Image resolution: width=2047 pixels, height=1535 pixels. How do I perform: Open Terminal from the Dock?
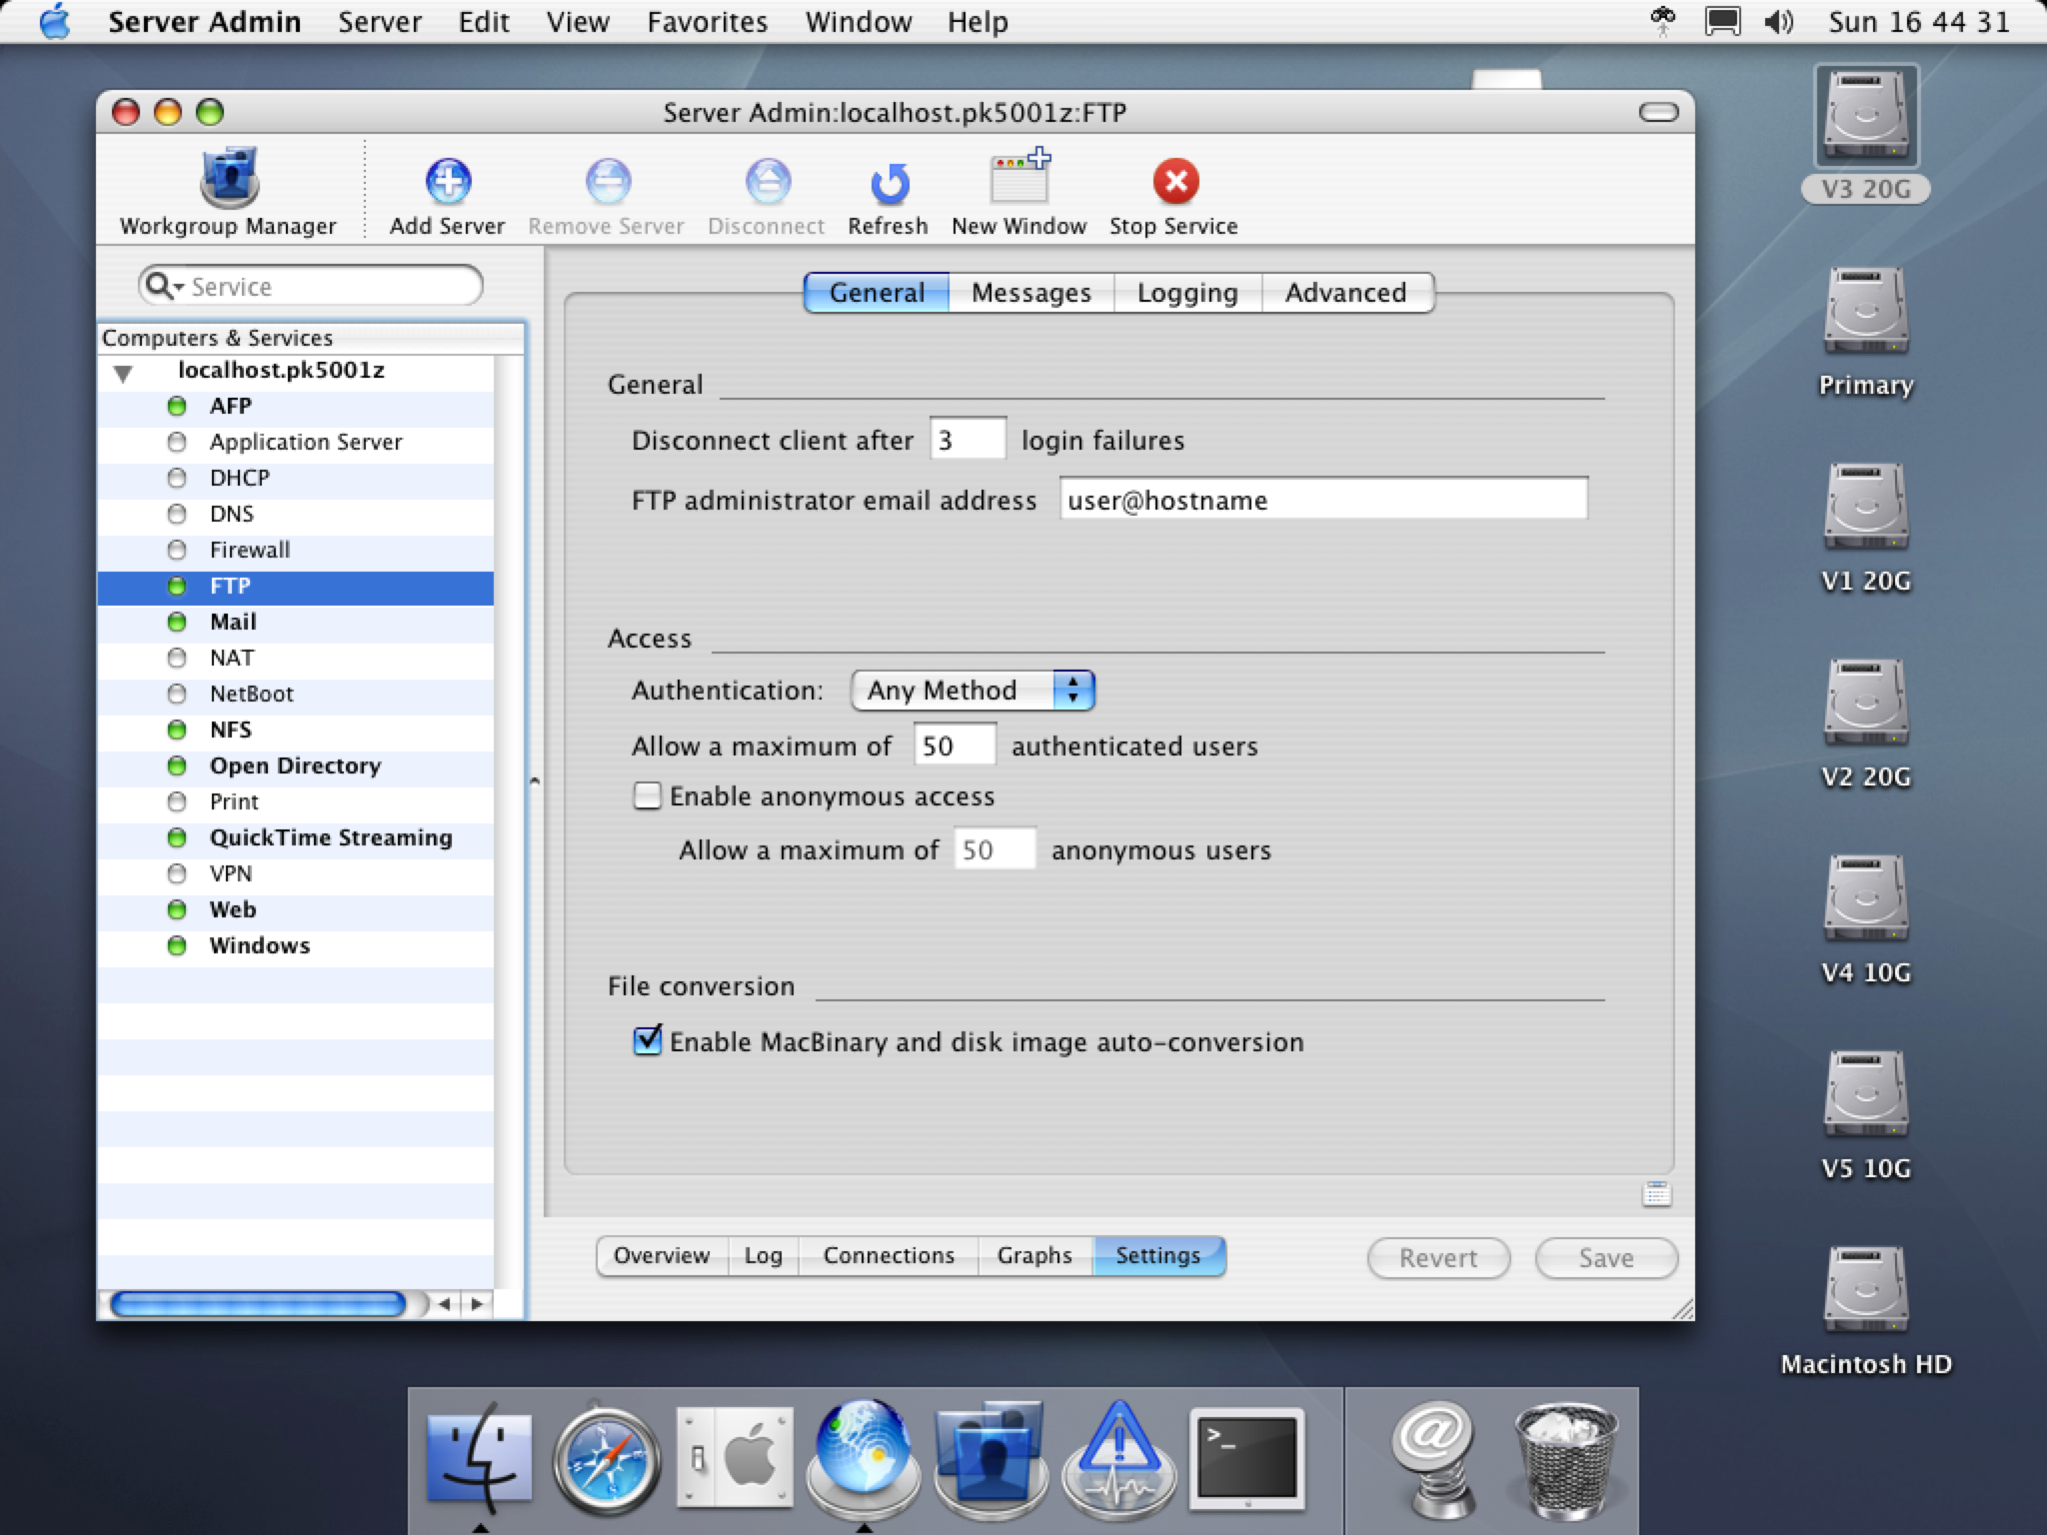pos(1247,1459)
